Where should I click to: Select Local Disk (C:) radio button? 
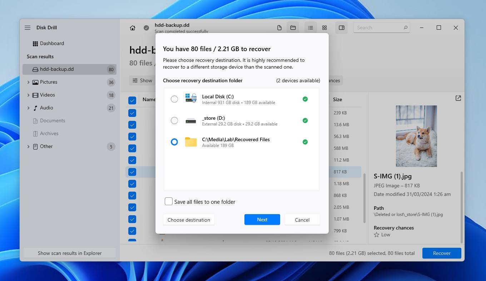[174, 99]
